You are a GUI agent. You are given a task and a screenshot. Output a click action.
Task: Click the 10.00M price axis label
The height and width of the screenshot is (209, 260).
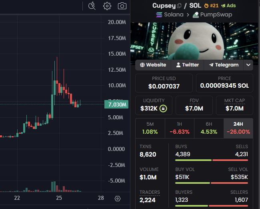(117, 86)
